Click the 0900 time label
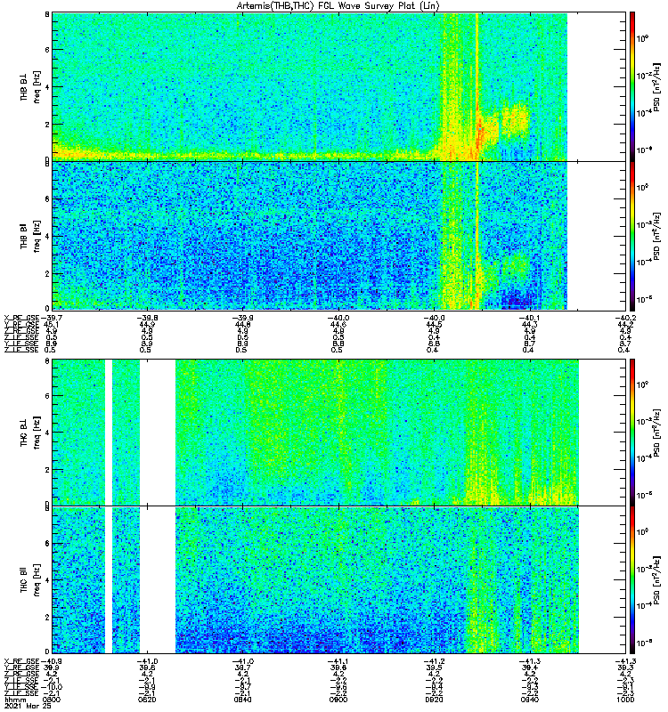This screenshot has height=712, width=668. click(338, 700)
